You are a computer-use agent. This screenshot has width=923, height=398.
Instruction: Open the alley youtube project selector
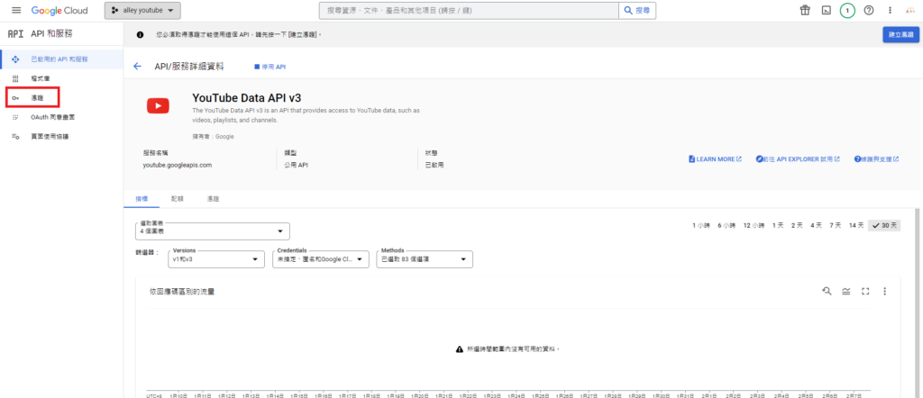pos(143,11)
